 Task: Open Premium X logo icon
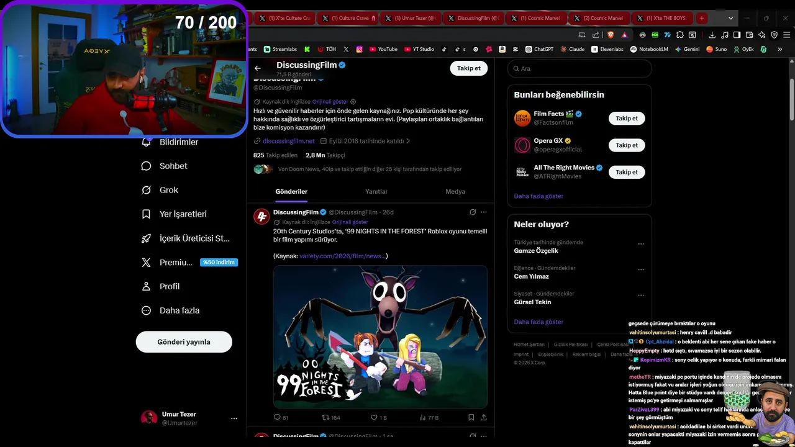(x=146, y=262)
